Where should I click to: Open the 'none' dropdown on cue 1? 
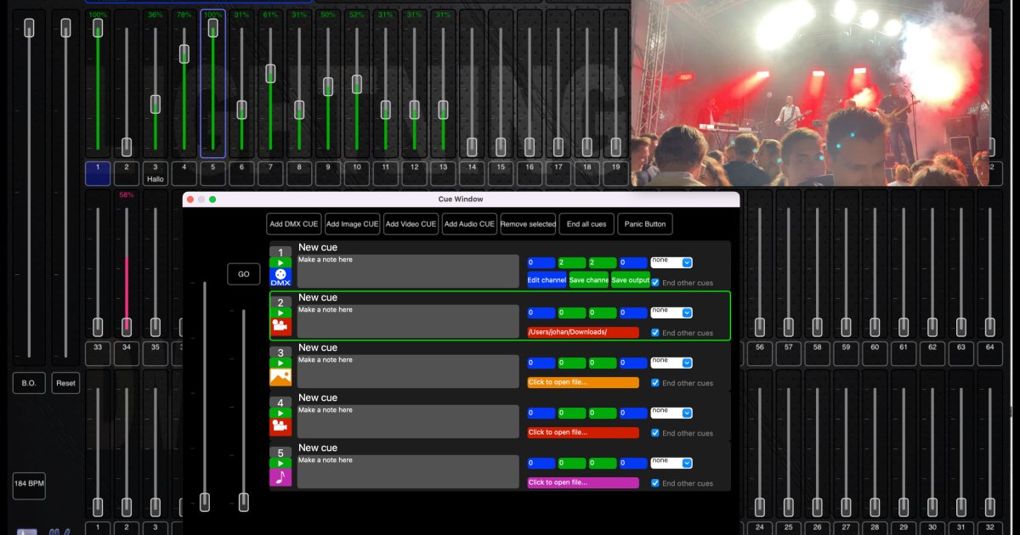click(x=671, y=262)
